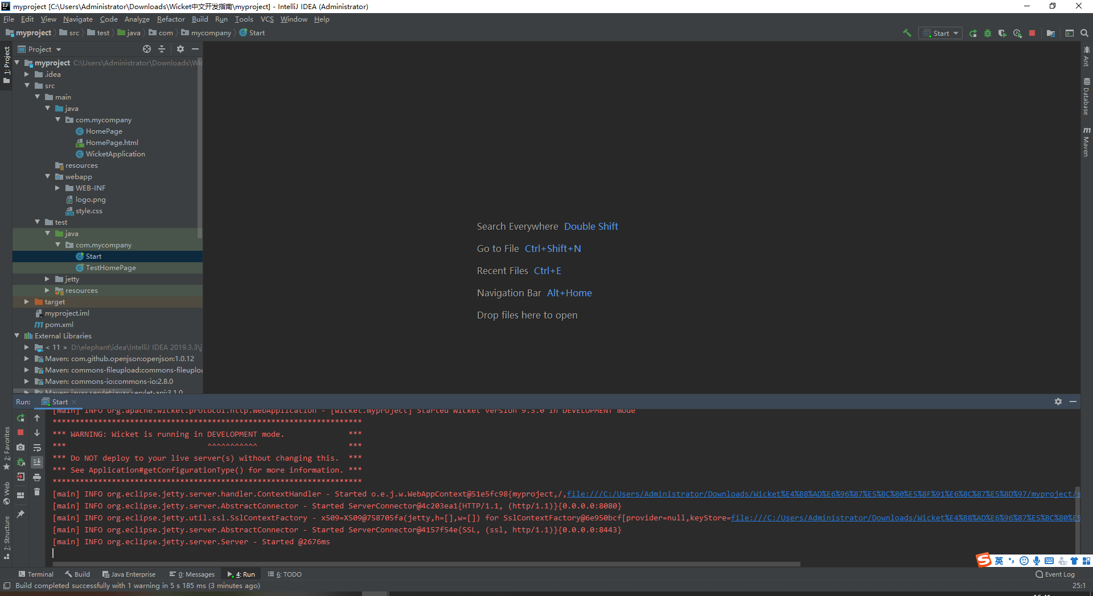
Task: Open the Run panel settings gear
Action: coord(1058,402)
